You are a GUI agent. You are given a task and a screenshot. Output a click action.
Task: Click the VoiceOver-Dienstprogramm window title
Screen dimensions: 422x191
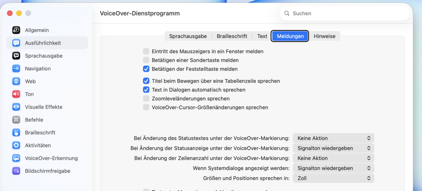click(x=140, y=13)
